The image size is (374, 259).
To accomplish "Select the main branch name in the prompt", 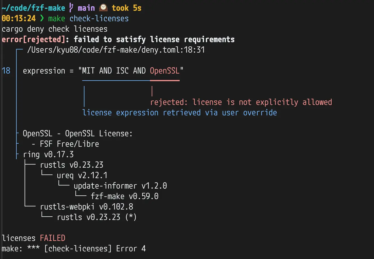I will pyautogui.click(x=86, y=7).
